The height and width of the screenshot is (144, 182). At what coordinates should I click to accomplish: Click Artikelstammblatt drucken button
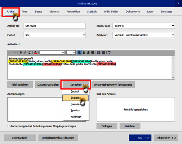click(x=58, y=138)
